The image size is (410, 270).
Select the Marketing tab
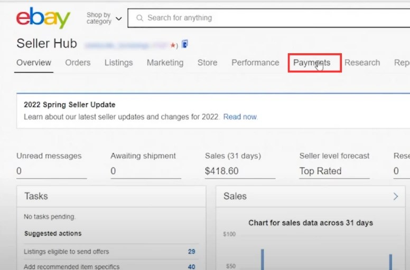[x=165, y=63]
